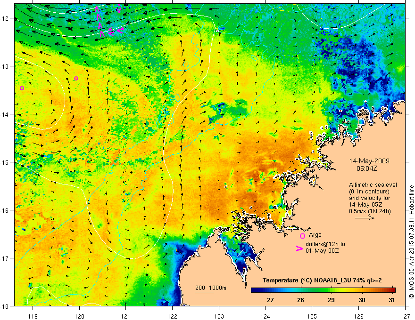Click the '14-May-2009' date label
Screen dimensions: 415x320
coord(369,161)
